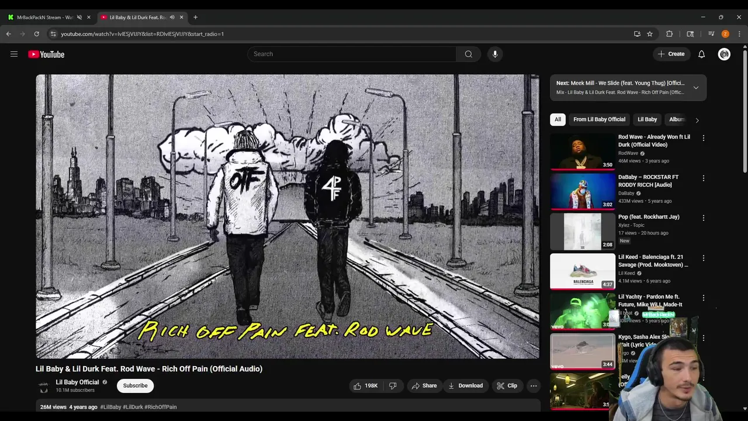Open the YouTube account avatar menu
748x421 pixels.
tap(725, 54)
